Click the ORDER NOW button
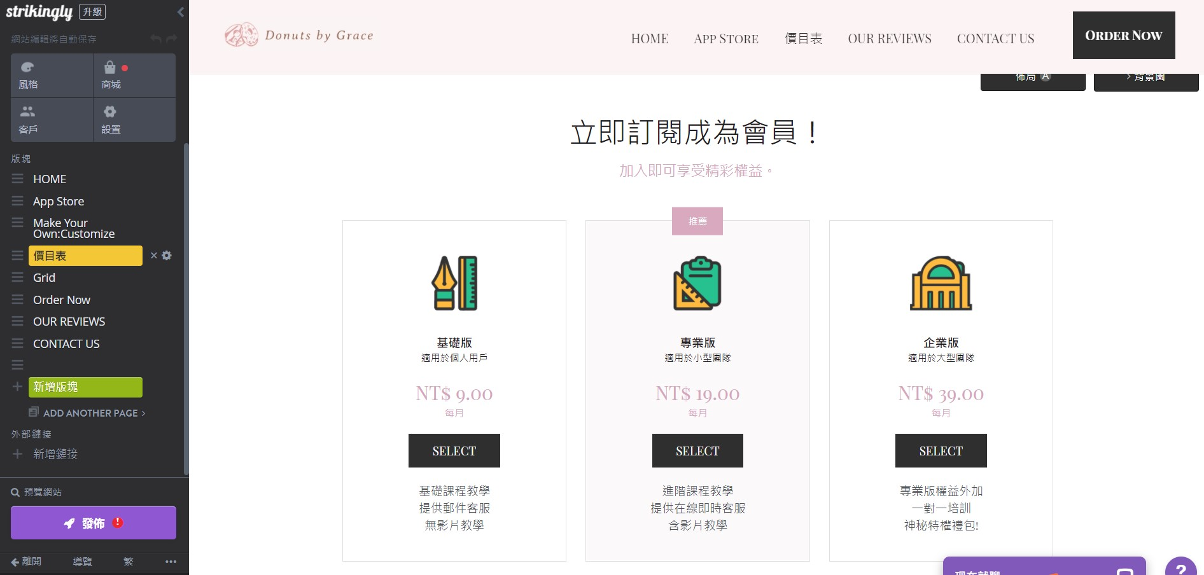The image size is (1204, 575). point(1123,36)
